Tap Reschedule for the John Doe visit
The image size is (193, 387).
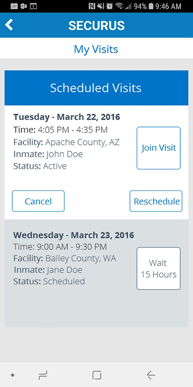point(156,201)
